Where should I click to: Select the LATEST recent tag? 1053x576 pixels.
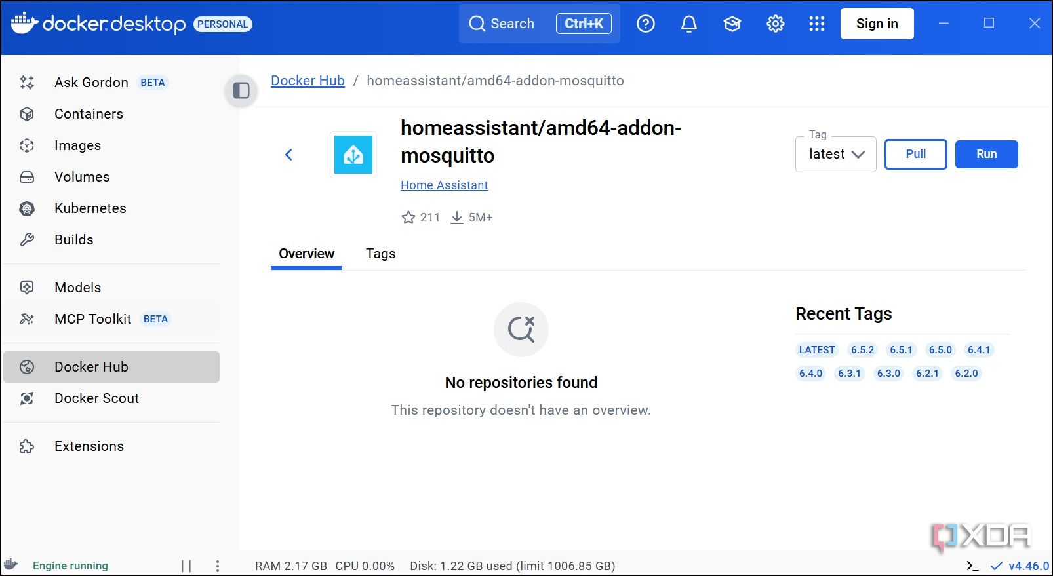tap(817, 350)
